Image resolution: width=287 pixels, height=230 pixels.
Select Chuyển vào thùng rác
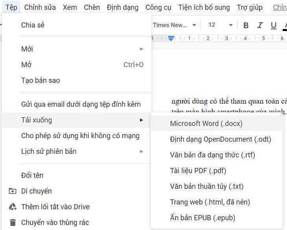[77, 223]
